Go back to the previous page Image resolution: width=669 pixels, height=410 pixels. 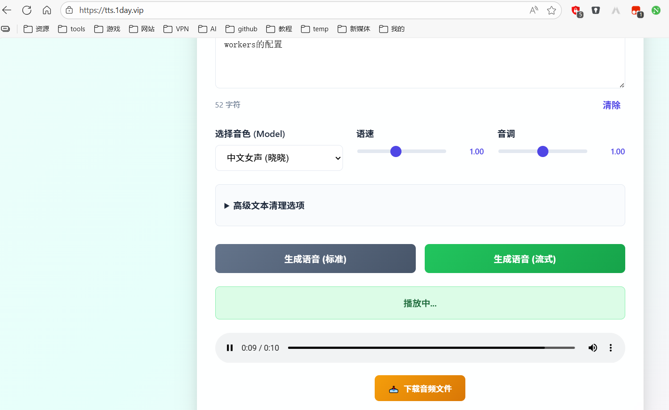[7, 10]
